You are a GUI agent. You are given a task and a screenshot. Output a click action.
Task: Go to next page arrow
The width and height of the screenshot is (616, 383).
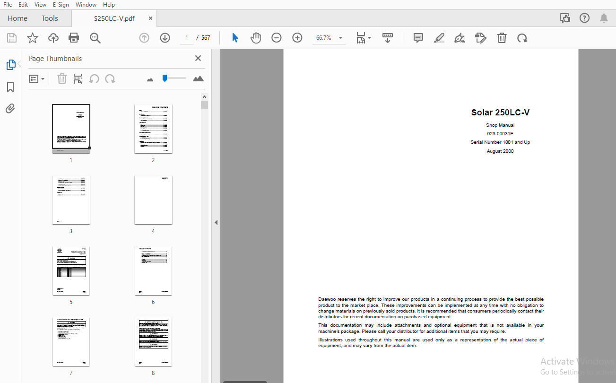tap(165, 38)
